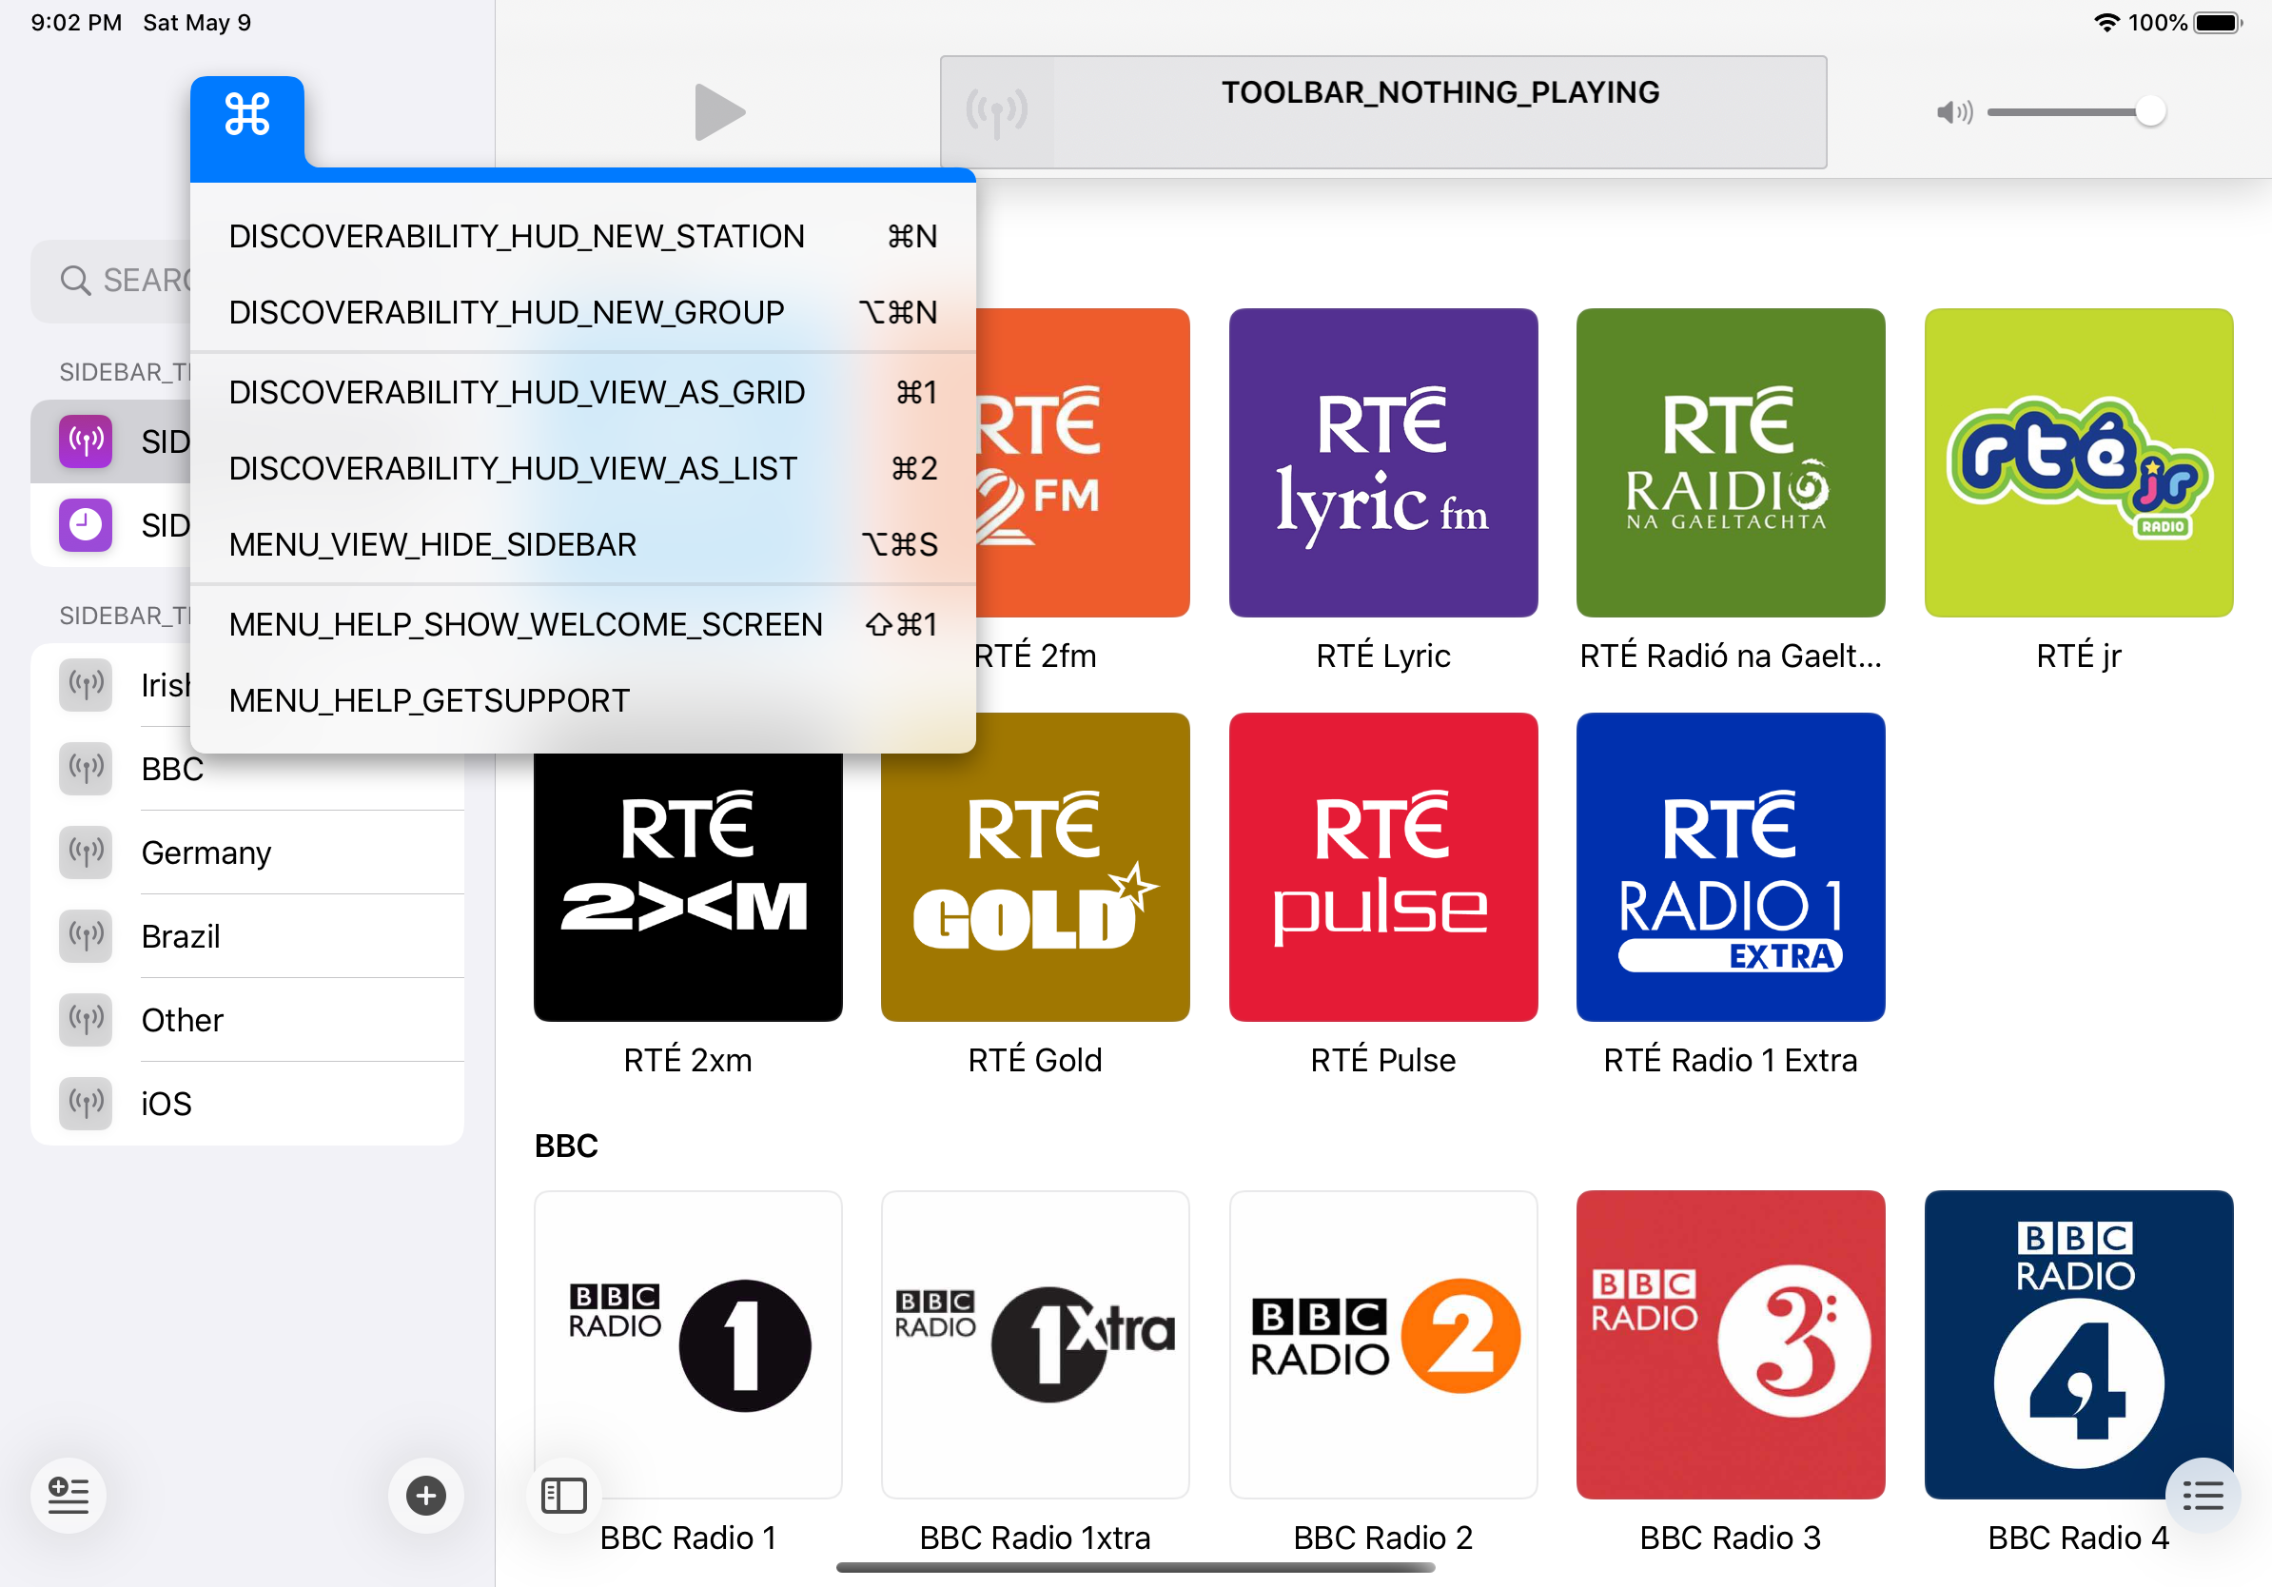Toggle the sidebar panel icon
This screenshot has width=2272, height=1587.
click(564, 1494)
